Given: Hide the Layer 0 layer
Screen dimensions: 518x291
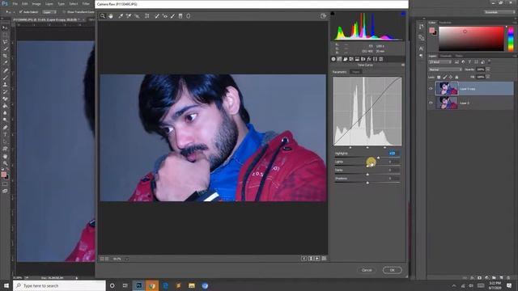Looking at the screenshot, I should 431,103.
